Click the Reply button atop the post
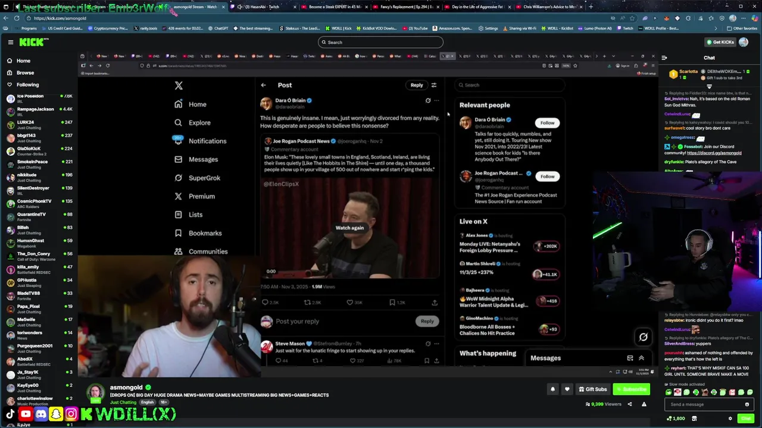 click(x=417, y=85)
